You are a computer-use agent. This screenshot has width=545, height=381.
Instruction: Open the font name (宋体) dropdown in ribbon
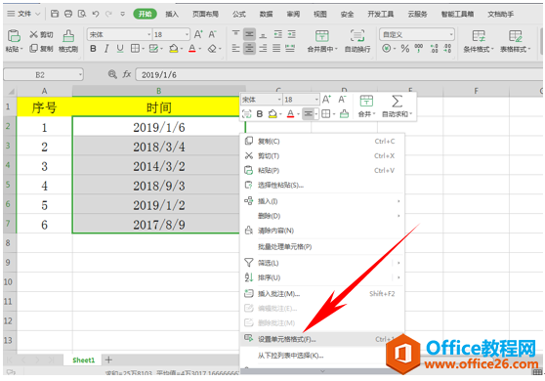tap(149, 34)
